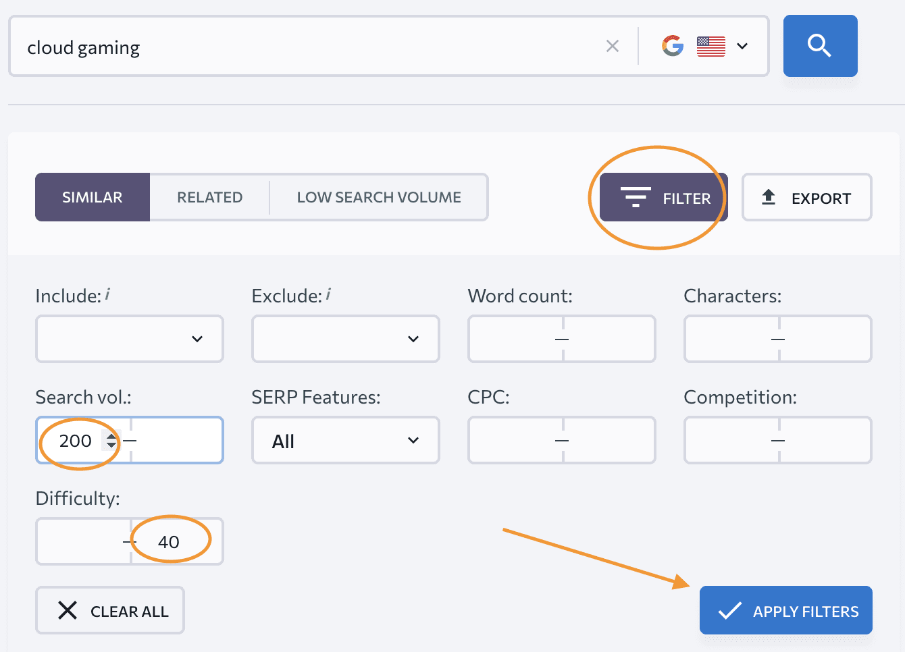Apply the configured filters
The image size is (905, 652).
click(x=785, y=610)
